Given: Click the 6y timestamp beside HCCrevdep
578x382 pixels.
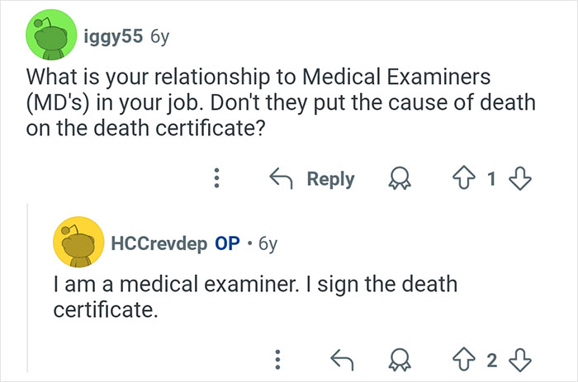Looking at the screenshot, I should [x=270, y=243].
